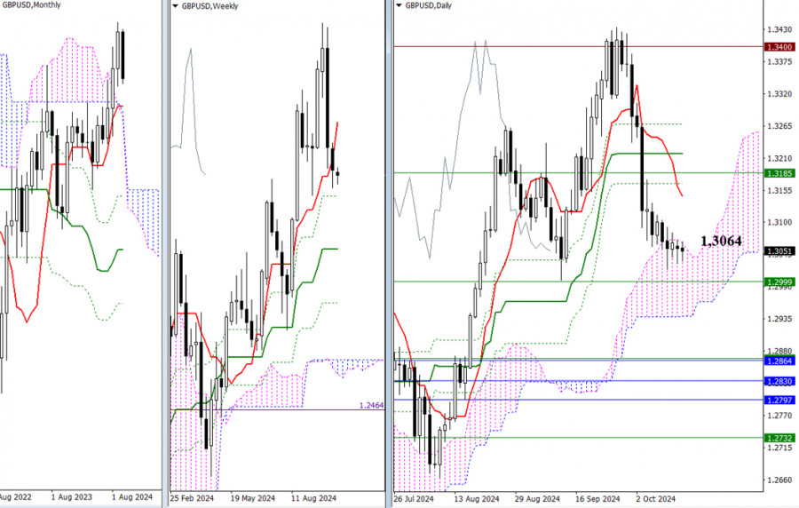Select the 1.2864 blue price level label
This screenshot has width=799, height=508.
(779, 361)
